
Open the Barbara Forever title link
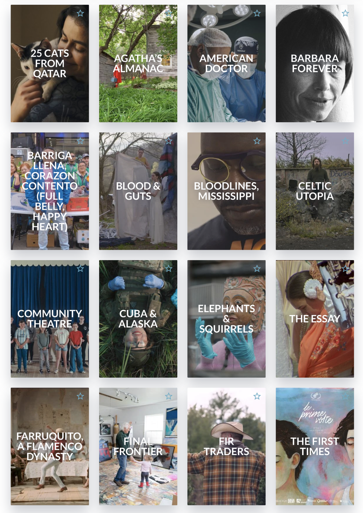click(315, 63)
